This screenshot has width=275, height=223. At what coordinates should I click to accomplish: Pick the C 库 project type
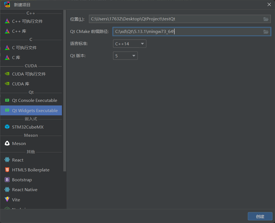pos(31,57)
